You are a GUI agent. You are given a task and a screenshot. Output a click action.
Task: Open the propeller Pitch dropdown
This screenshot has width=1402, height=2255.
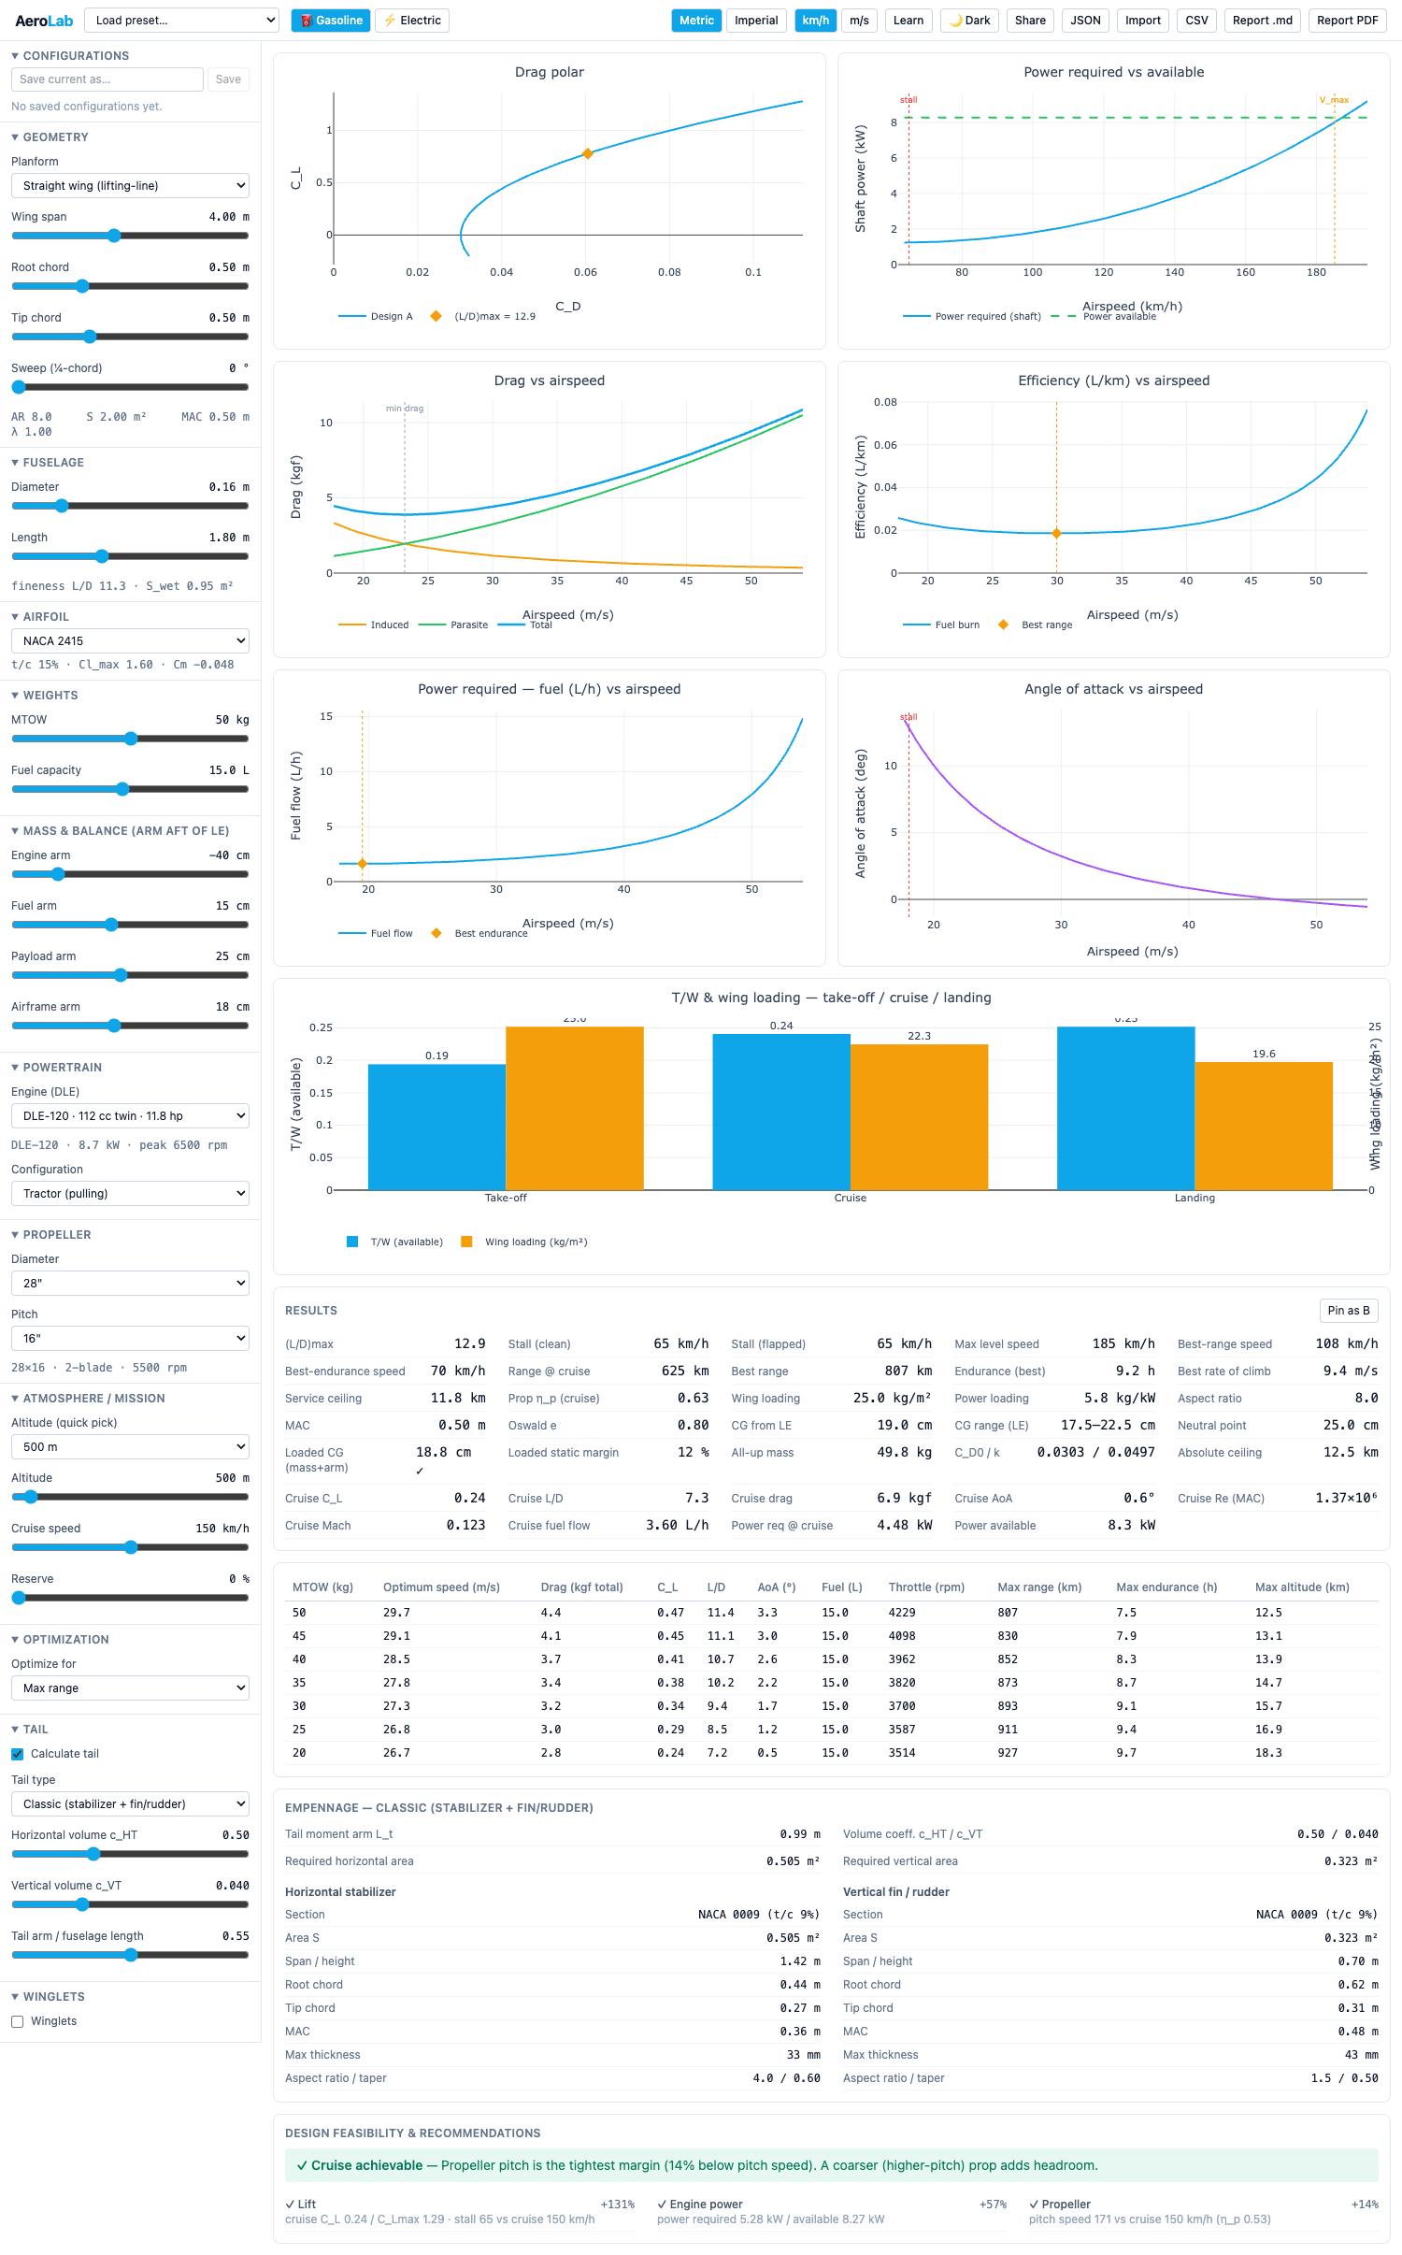pos(130,1338)
